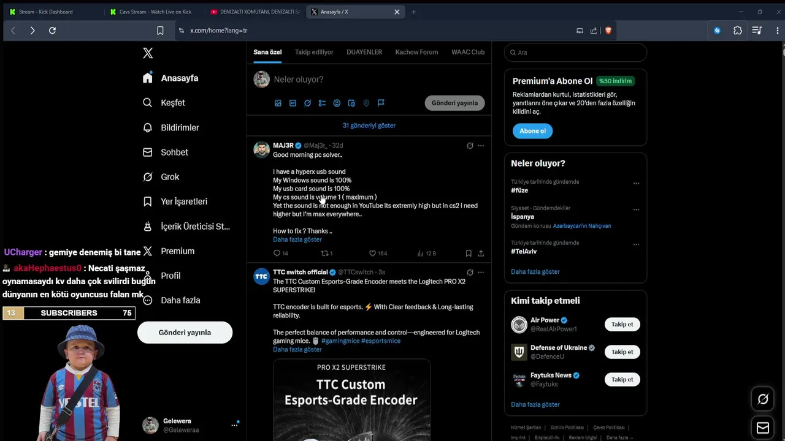Show 31 new posts link
Screen dimensions: 785x441
(369, 126)
